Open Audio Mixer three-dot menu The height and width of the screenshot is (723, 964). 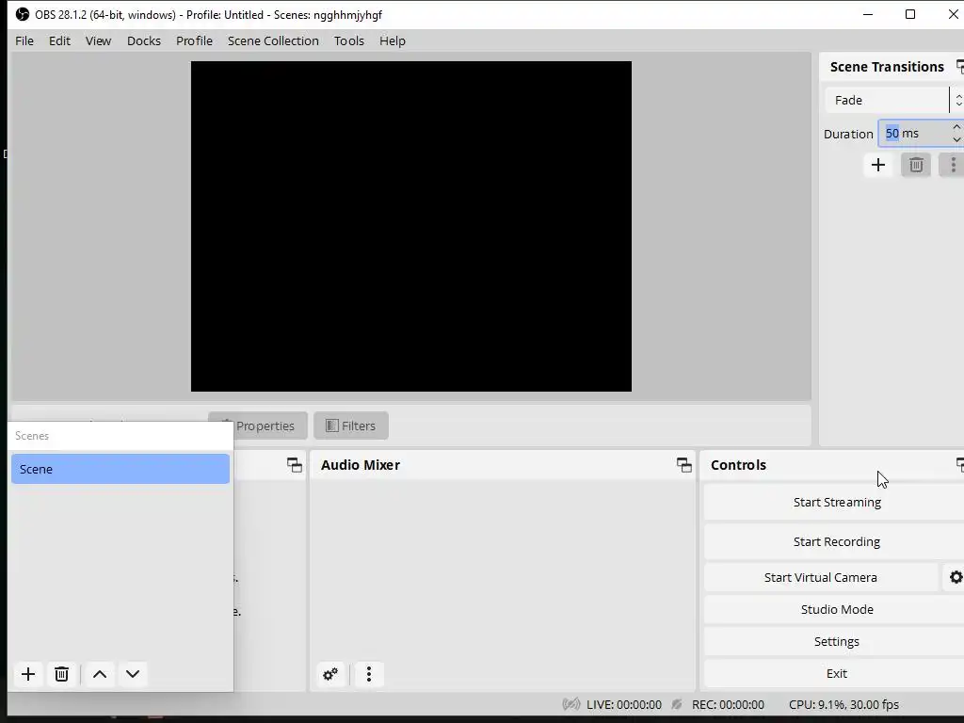pyautogui.click(x=369, y=674)
